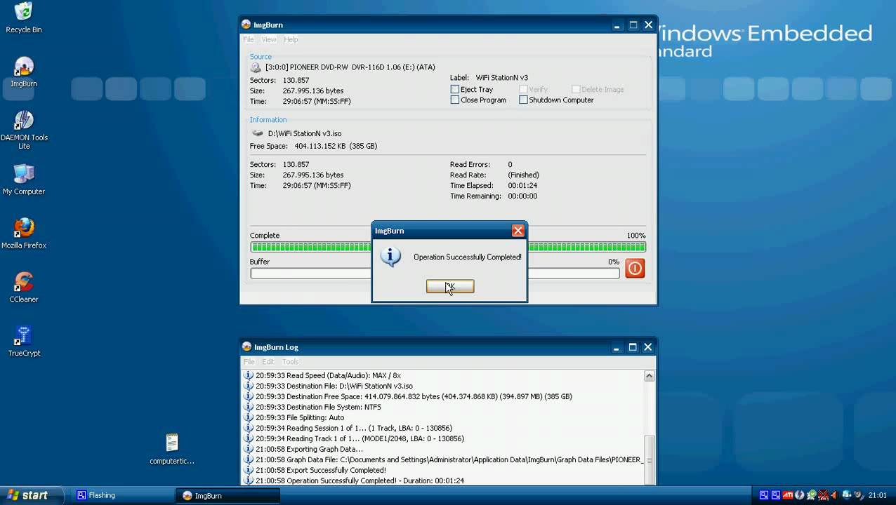Close the ImgBurn message dialog with X
896x505 pixels.
point(518,231)
